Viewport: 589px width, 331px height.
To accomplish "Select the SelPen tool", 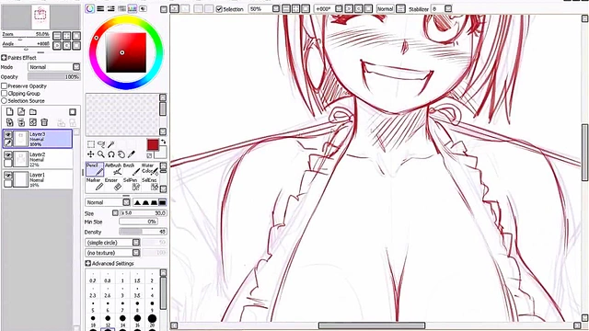I will 132,184.
